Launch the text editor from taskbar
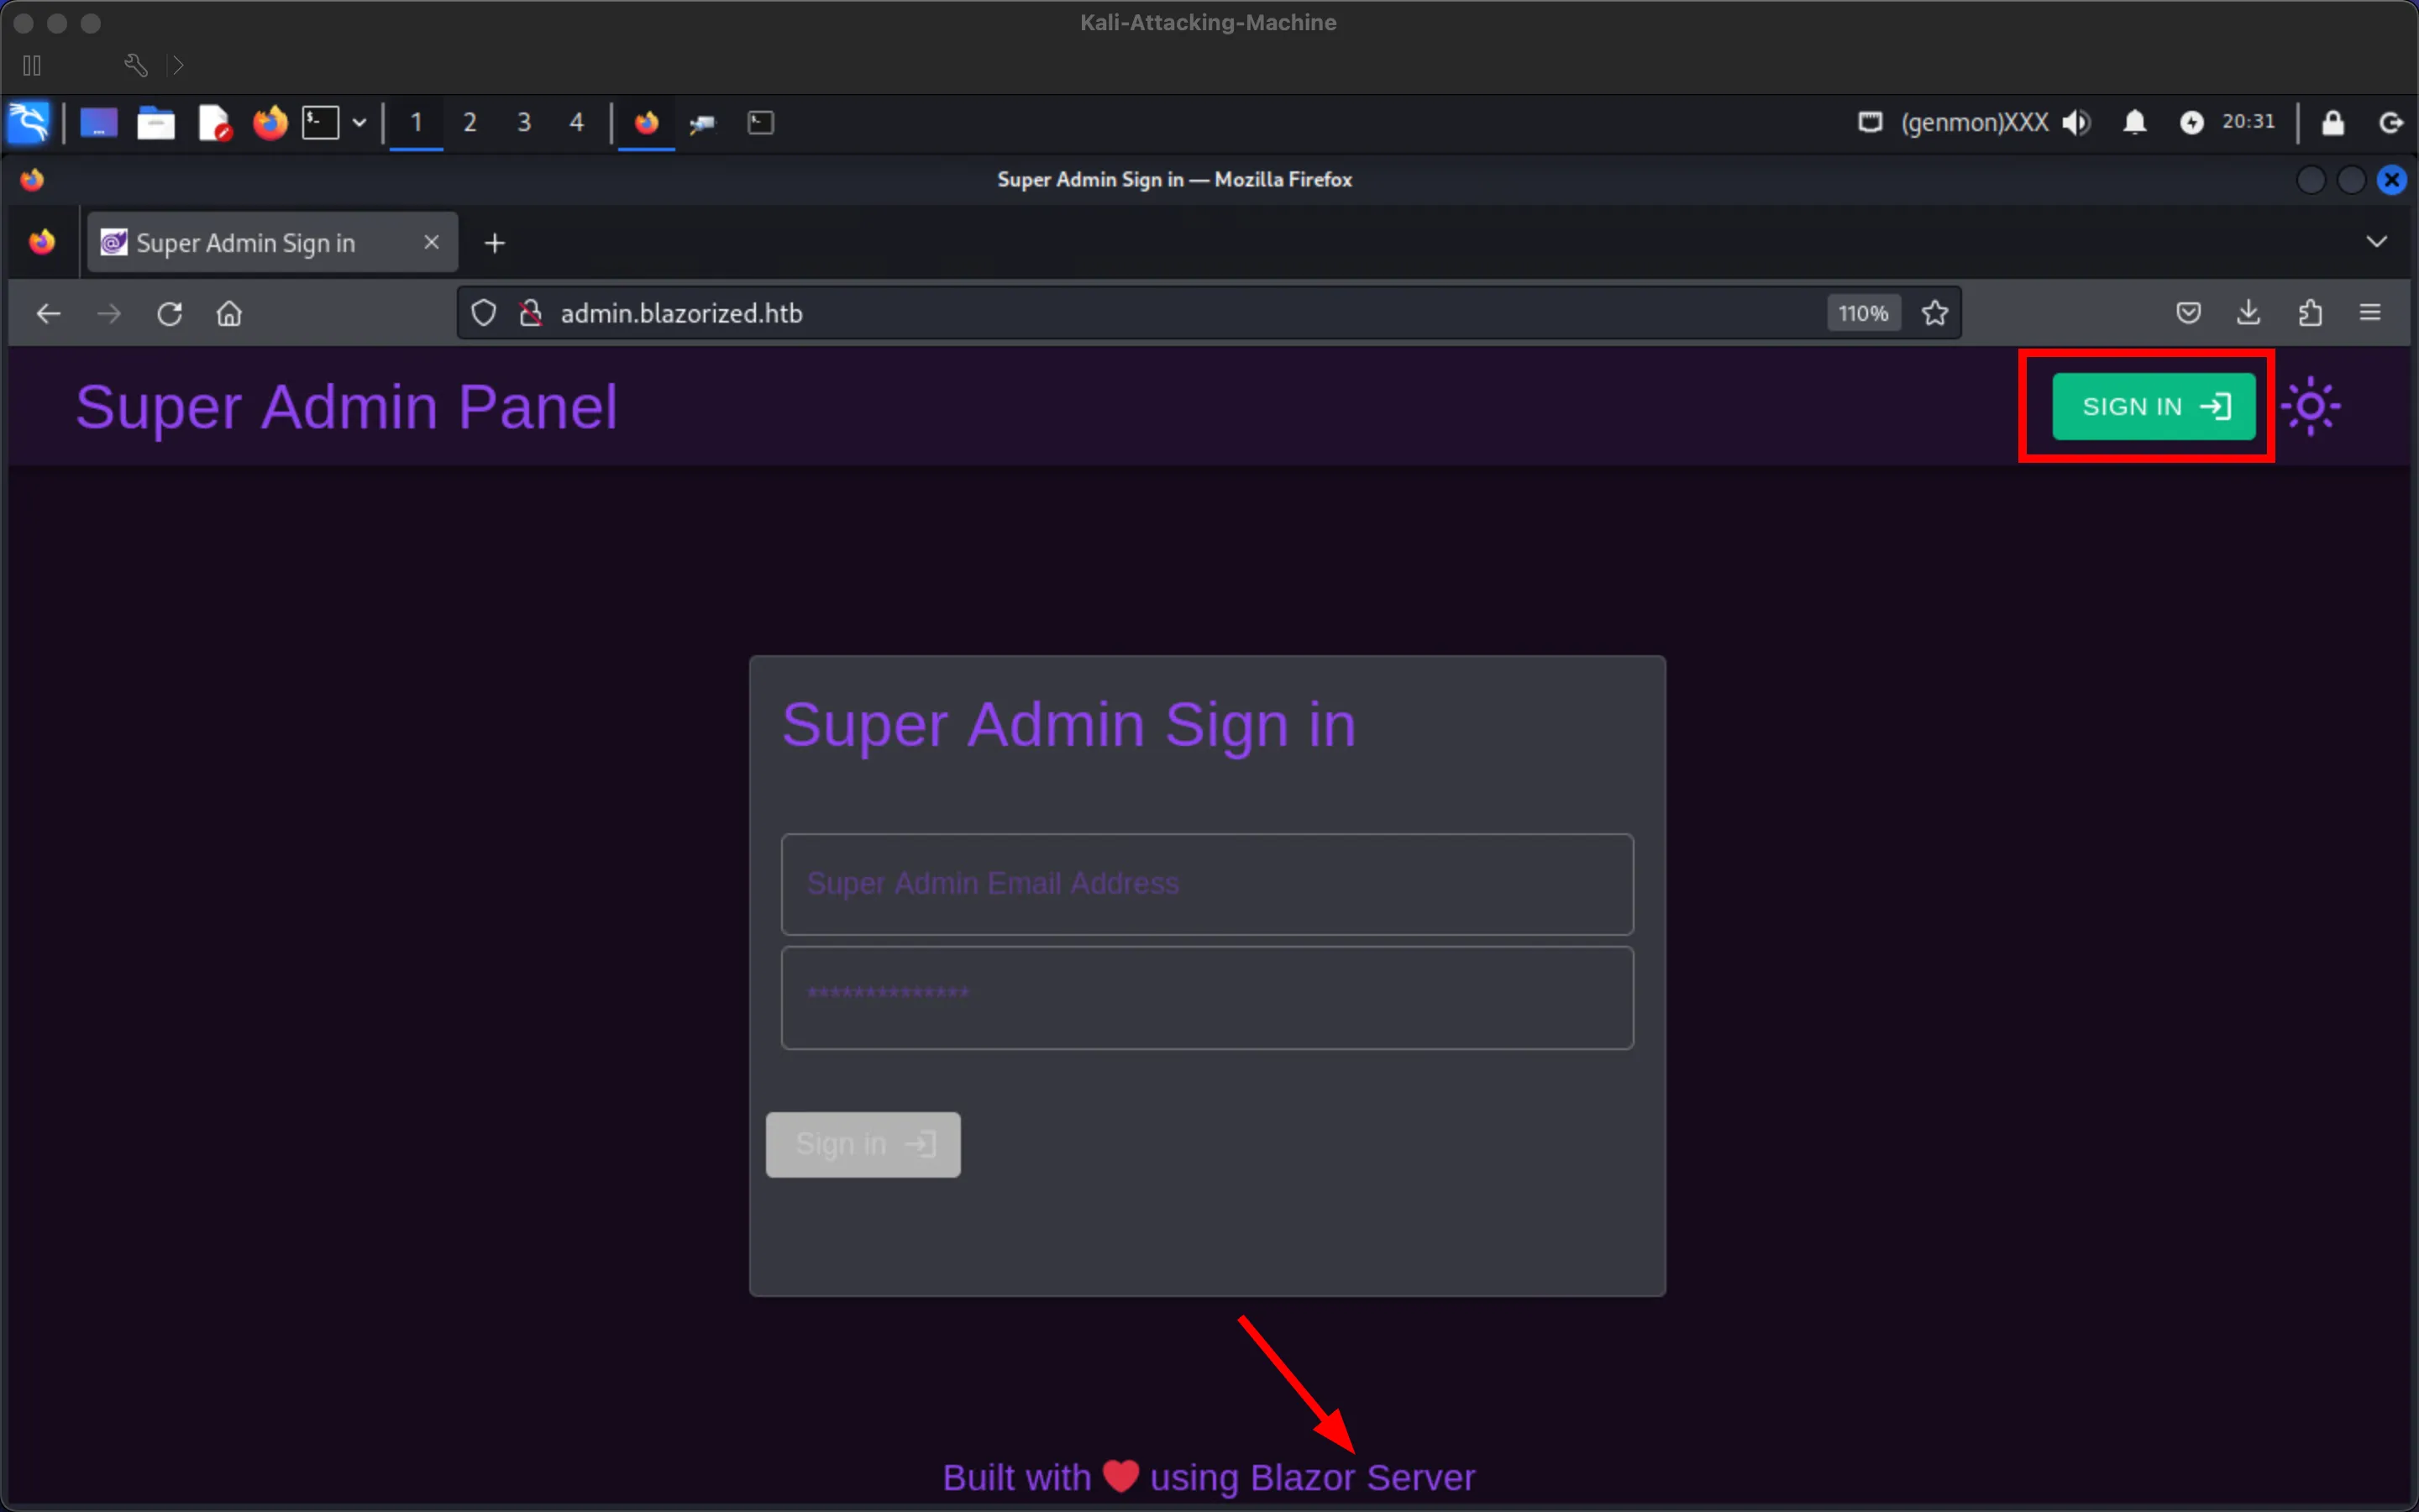 click(x=214, y=123)
